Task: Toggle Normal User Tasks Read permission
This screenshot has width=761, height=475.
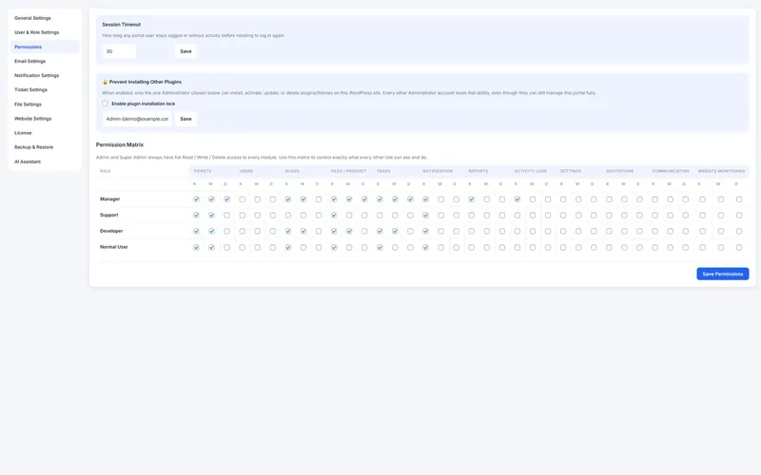Action: [380, 247]
